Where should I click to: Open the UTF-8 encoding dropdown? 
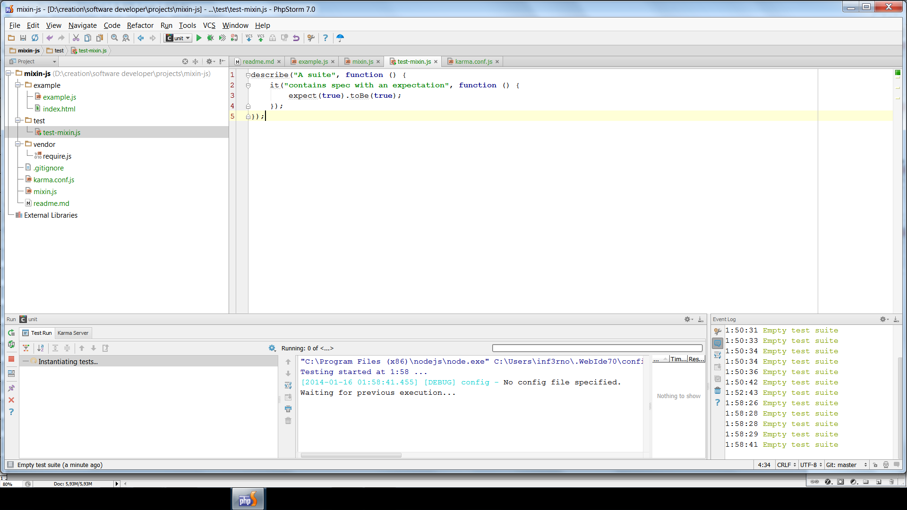[811, 465]
